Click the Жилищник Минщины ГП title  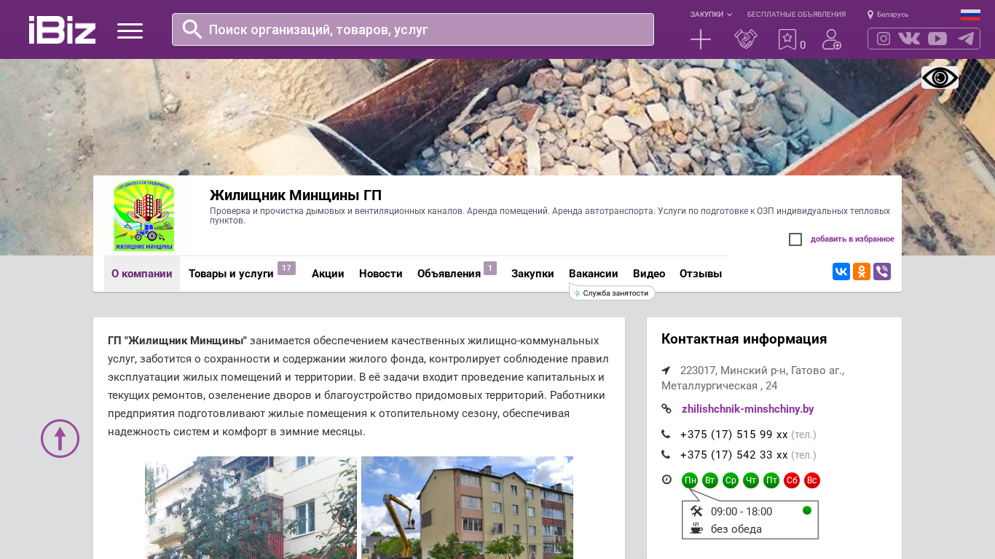296,195
